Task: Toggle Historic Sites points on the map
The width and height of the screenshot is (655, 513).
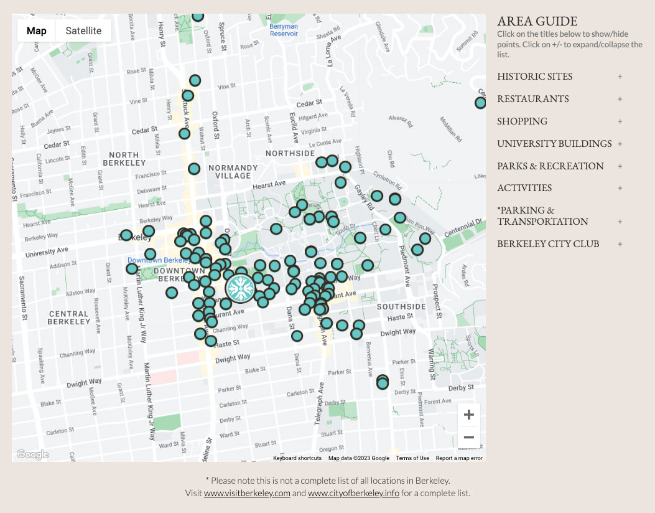Action: pyautogui.click(x=534, y=77)
